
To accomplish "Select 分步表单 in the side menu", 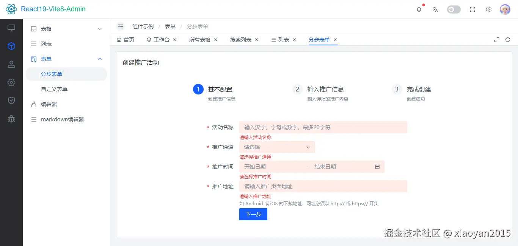I will coord(66,74).
